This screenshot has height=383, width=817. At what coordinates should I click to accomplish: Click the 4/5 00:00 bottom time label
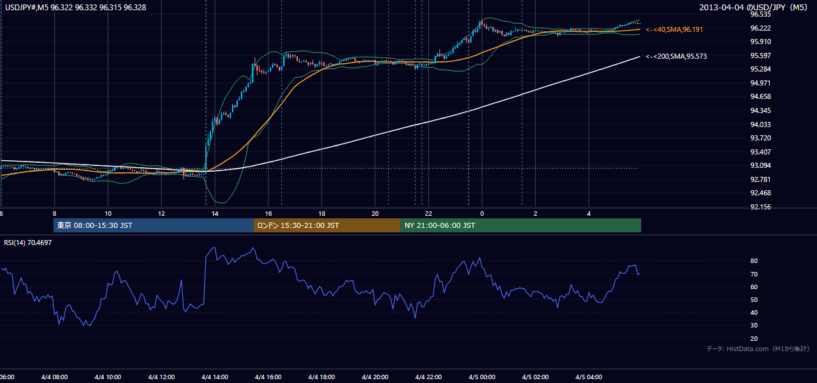tap(482, 377)
